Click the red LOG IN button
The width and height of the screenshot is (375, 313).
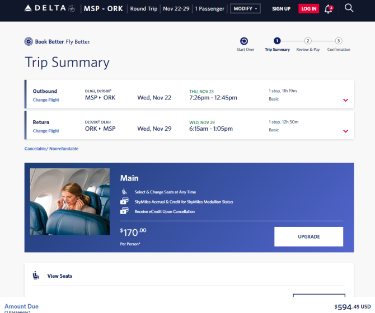(308, 9)
